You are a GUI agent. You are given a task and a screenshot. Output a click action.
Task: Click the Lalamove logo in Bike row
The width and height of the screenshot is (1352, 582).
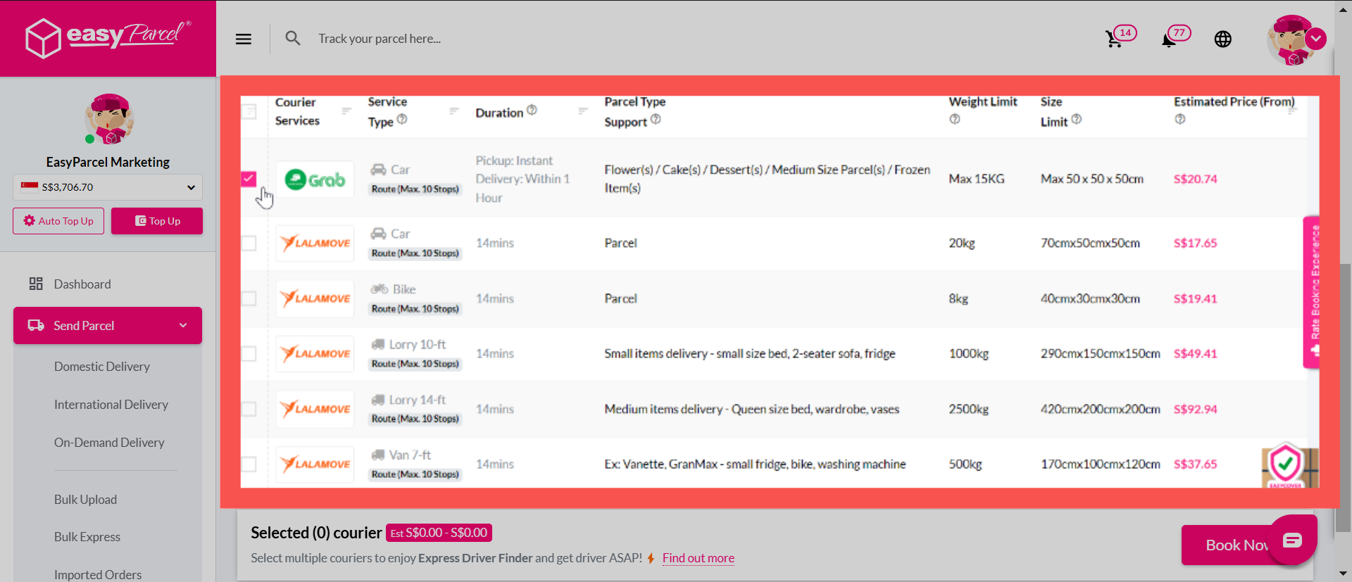[x=315, y=298]
